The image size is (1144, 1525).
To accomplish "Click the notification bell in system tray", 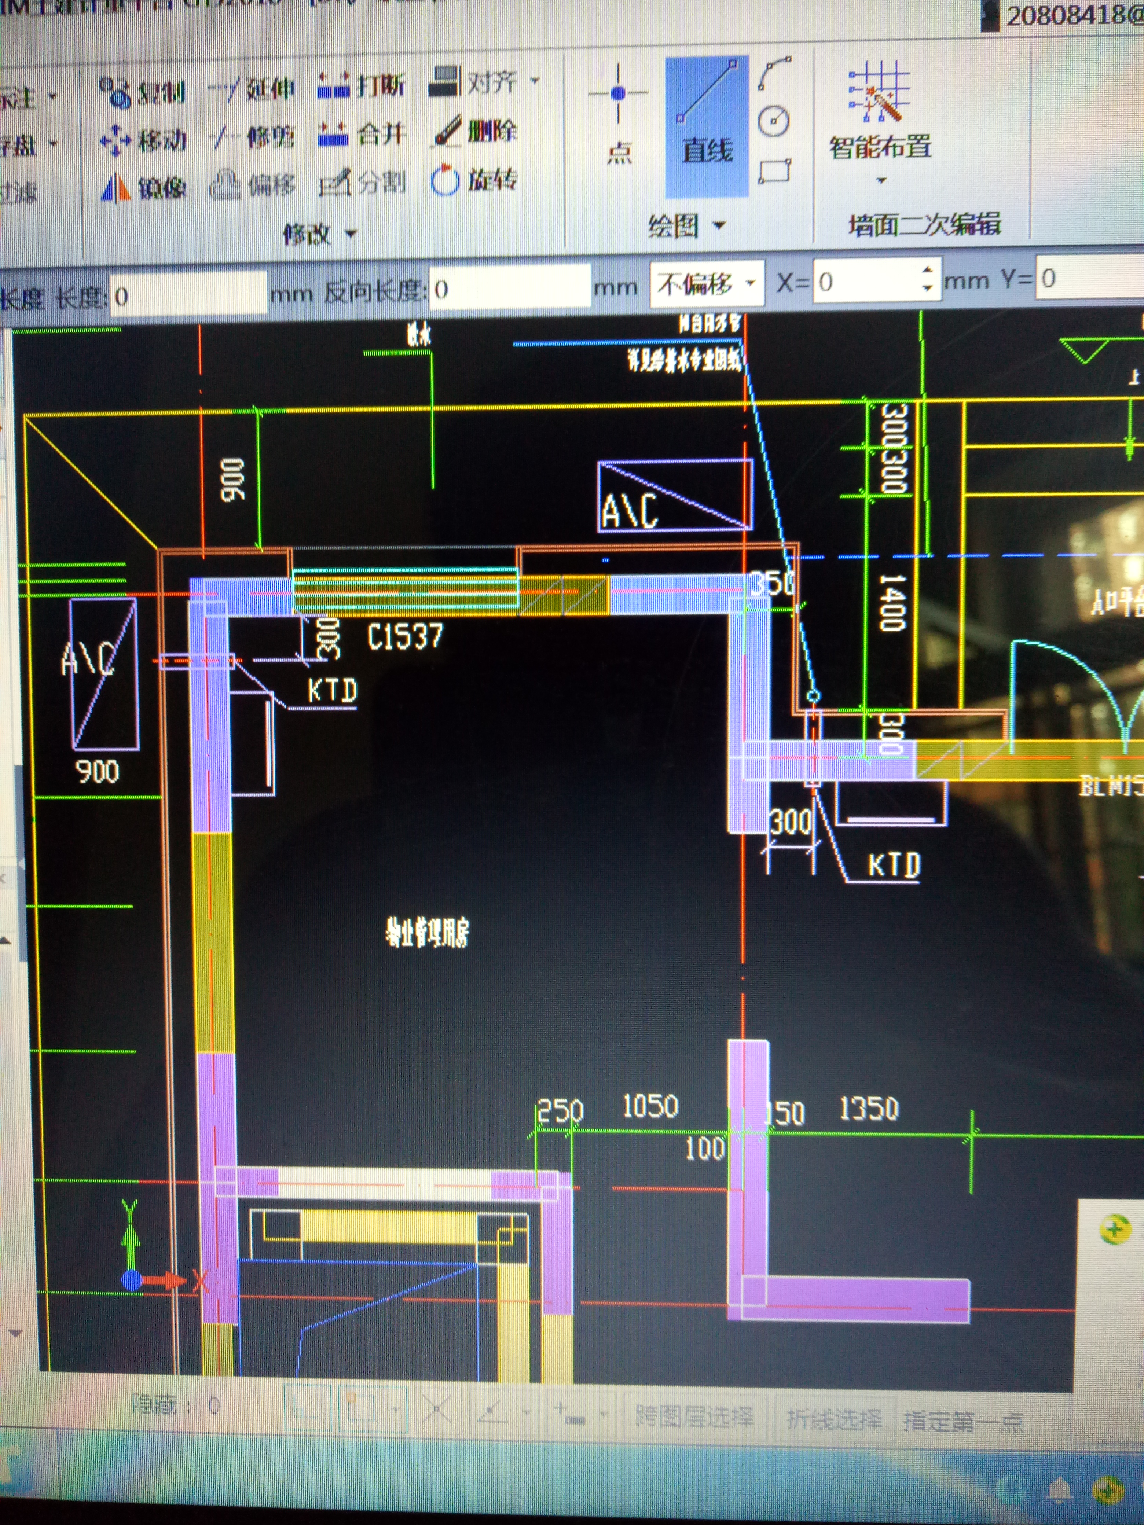I will click(1059, 1491).
